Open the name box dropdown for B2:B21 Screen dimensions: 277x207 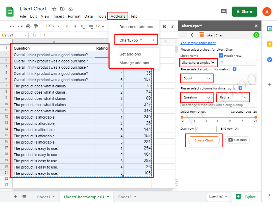point(26,35)
